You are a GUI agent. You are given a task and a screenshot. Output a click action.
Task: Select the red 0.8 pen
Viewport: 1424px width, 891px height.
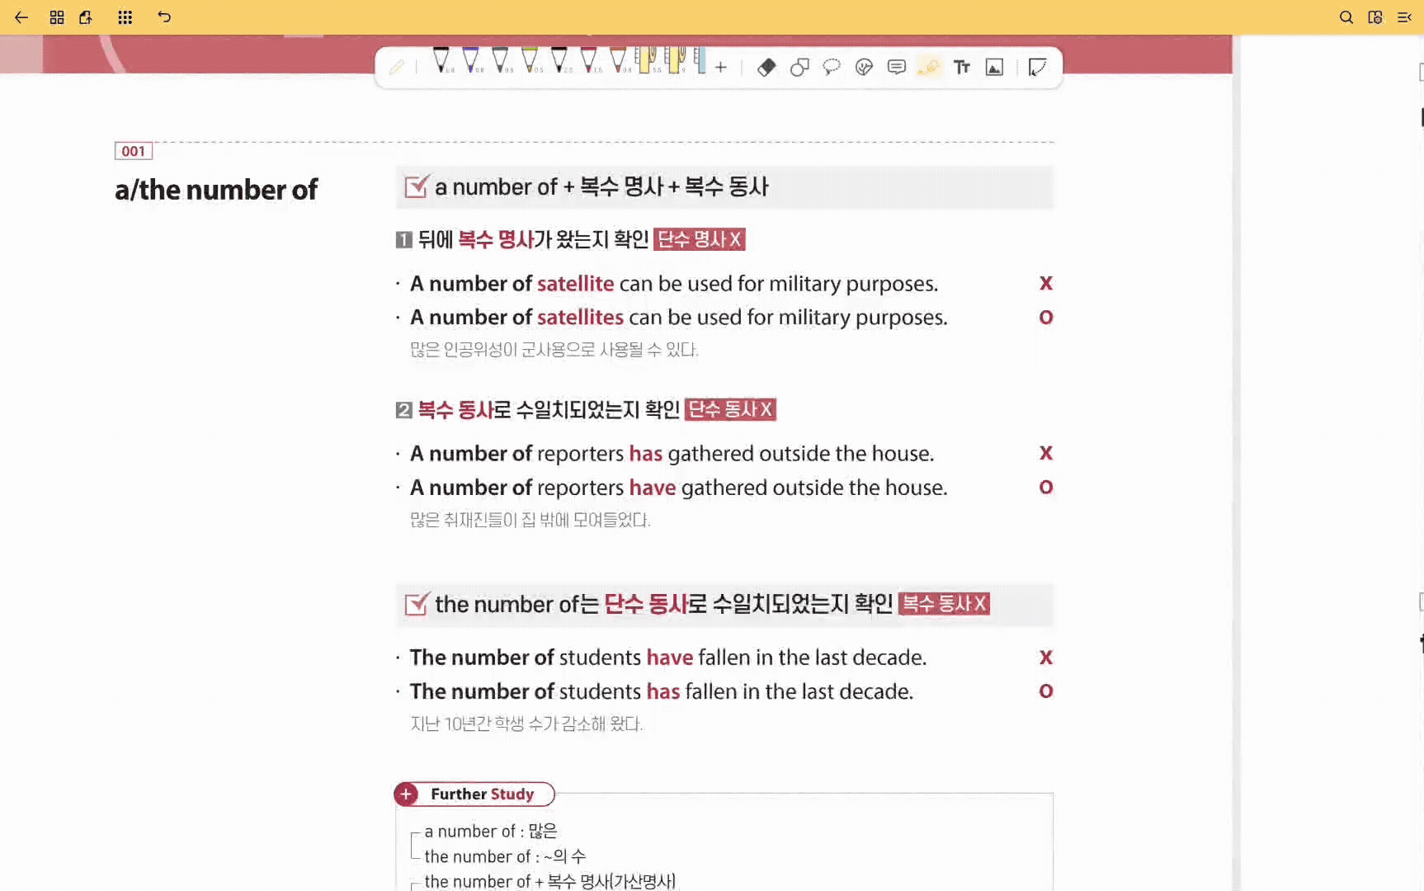pos(619,60)
